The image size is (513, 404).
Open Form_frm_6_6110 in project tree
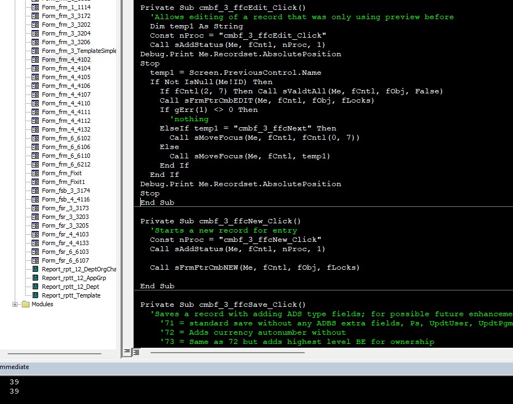tap(66, 156)
